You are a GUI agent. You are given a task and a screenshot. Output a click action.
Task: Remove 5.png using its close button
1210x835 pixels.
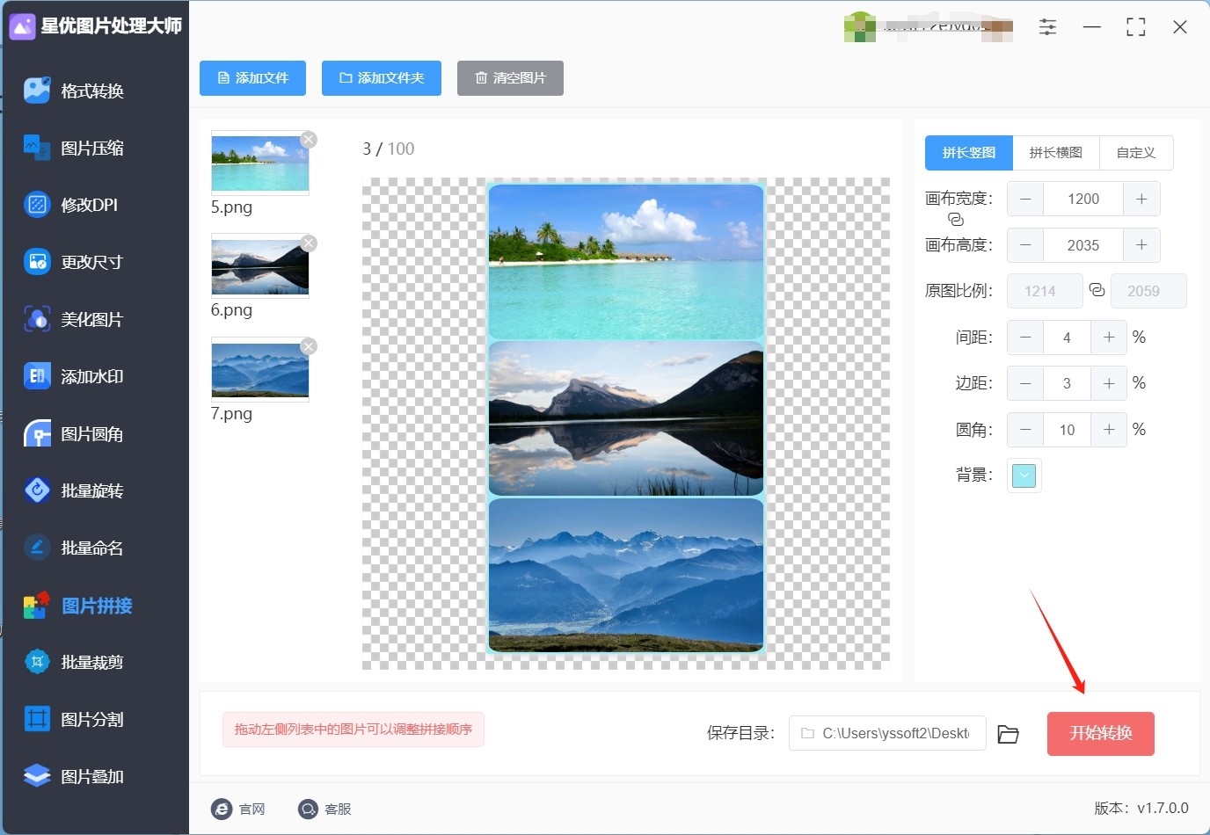pyautogui.click(x=309, y=140)
